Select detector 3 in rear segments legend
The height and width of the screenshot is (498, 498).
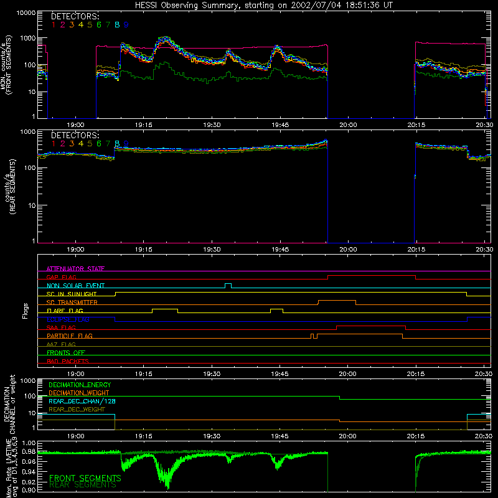coord(72,144)
